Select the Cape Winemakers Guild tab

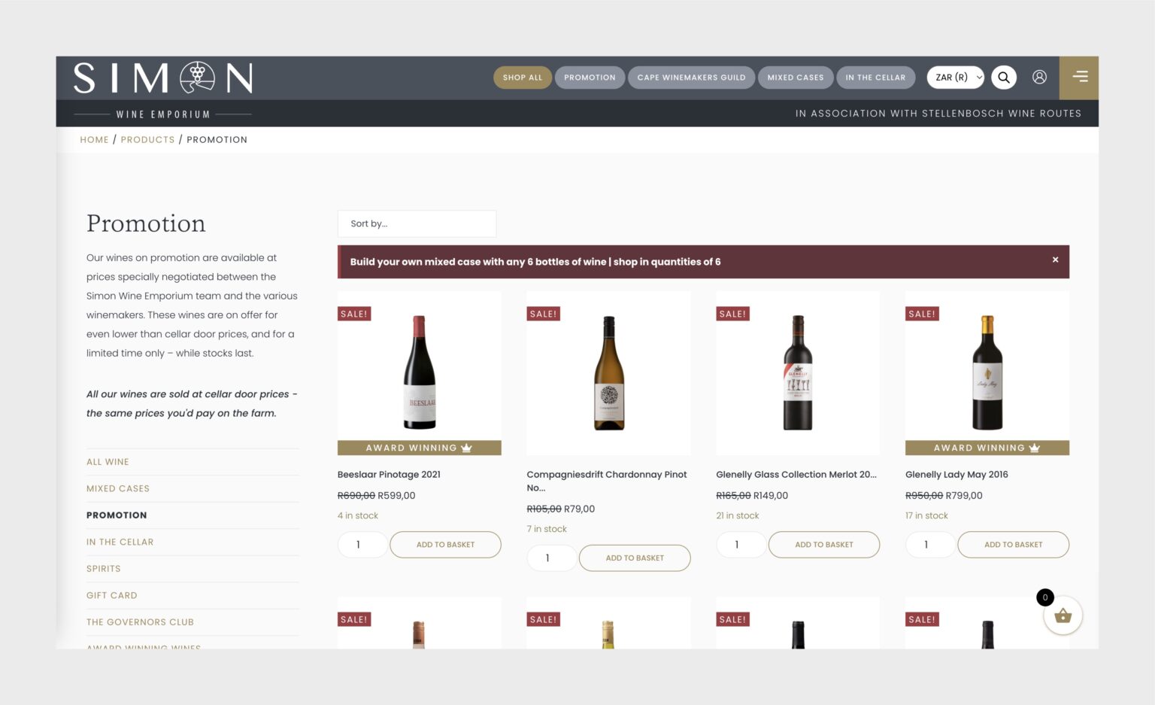pyautogui.click(x=691, y=77)
